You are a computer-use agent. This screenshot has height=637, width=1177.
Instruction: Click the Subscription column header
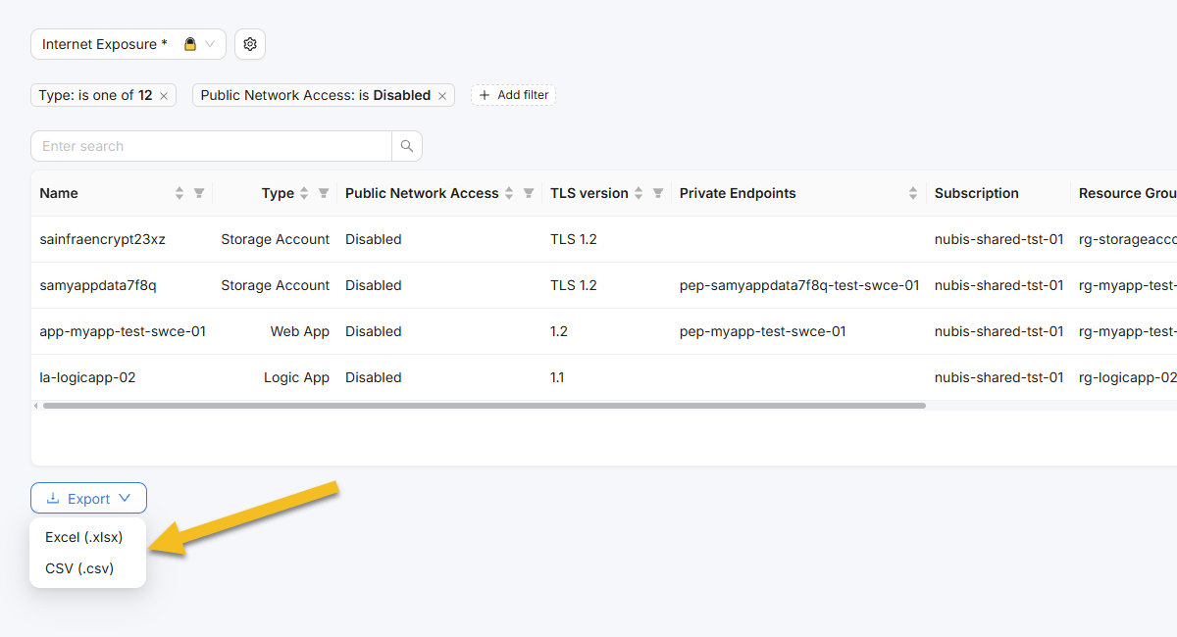977,193
